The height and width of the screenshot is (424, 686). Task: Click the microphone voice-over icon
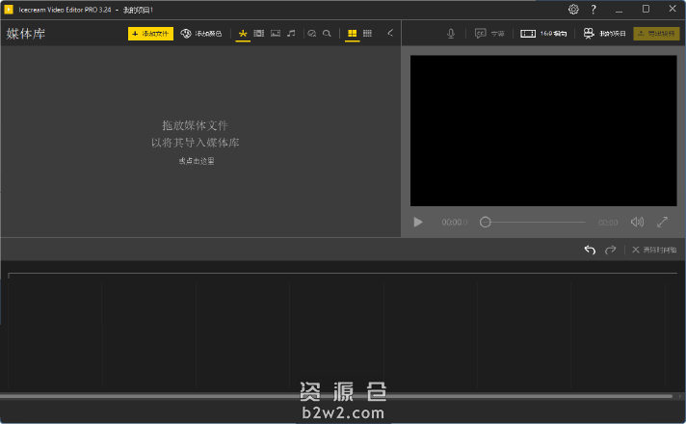click(451, 33)
